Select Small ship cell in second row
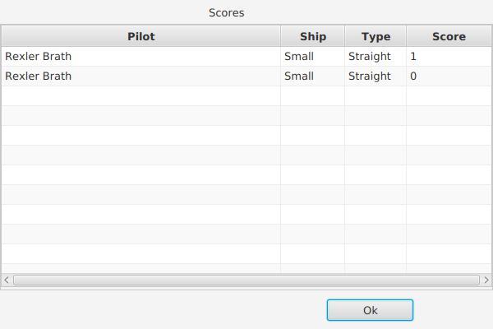The image size is (493, 329). (x=312, y=76)
